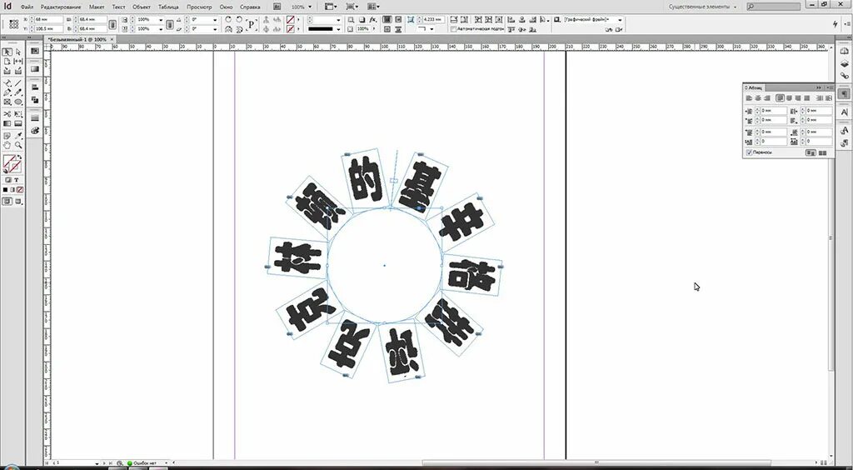Select the Note tool
Viewport: 853px width, 470px height.
(x=7, y=136)
